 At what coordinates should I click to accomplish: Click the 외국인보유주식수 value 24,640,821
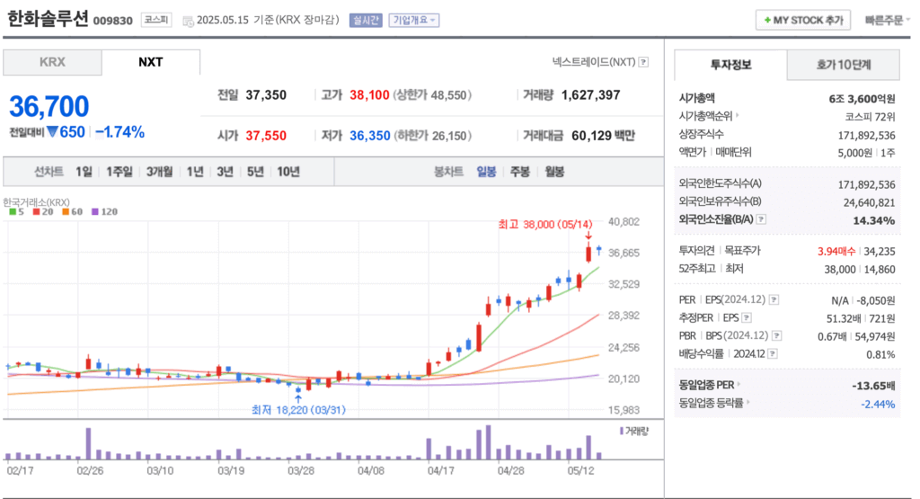[870, 202]
